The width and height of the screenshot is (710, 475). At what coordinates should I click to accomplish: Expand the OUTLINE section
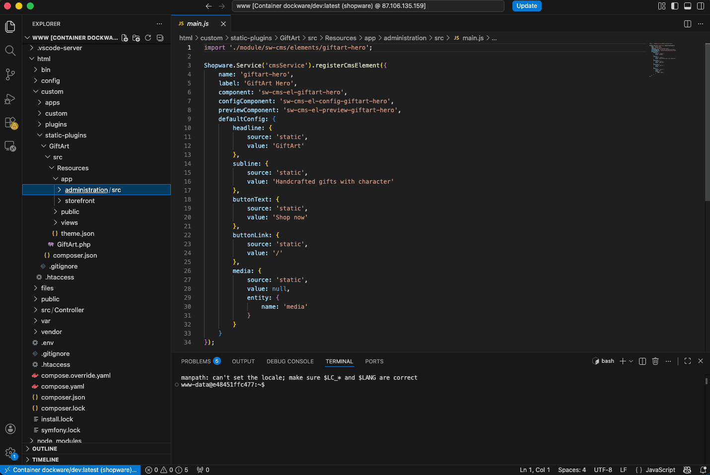coord(96,449)
